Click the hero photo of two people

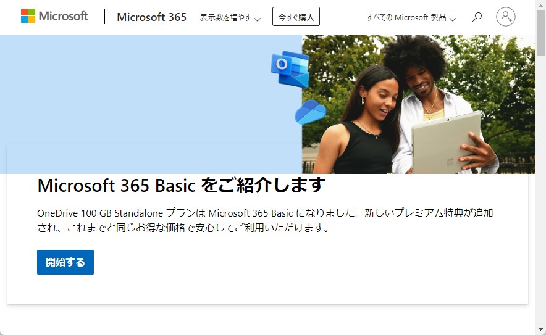click(419, 104)
